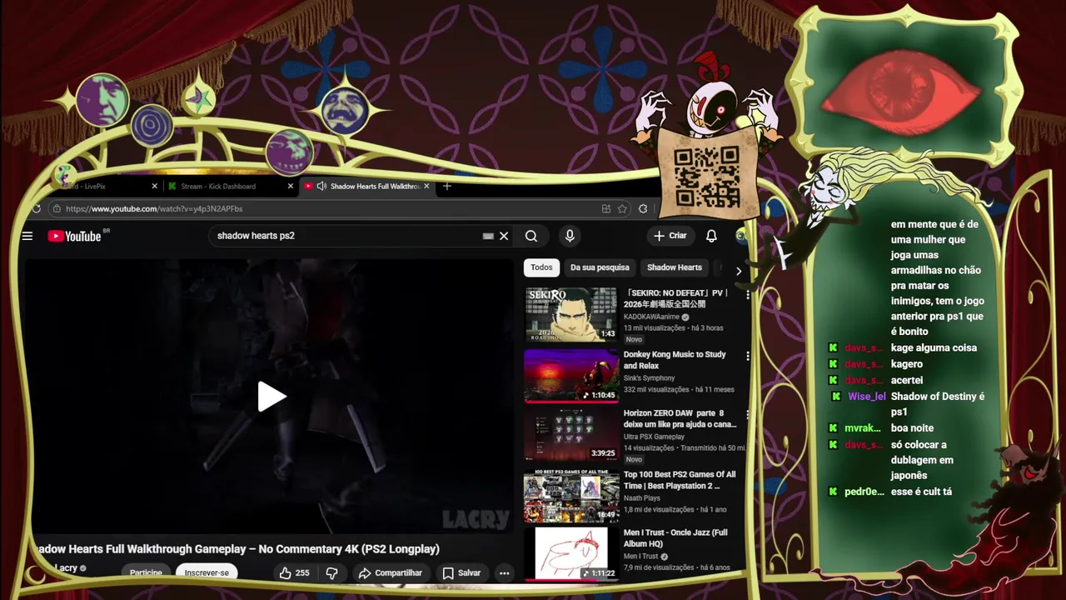Play the video with the center play button
Image resolution: width=1066 pixels, height=600 pixels.
[x=271, y=397]
